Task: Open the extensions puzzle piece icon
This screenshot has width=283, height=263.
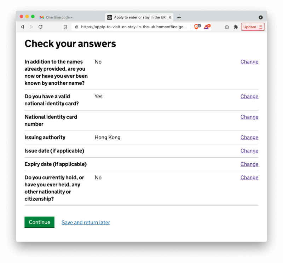Action: 236,27
